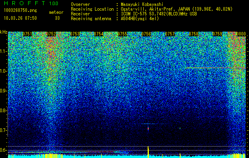Click the Receiving antenna field label
Viewport: 249px width, 158px height.
point(91,19)
